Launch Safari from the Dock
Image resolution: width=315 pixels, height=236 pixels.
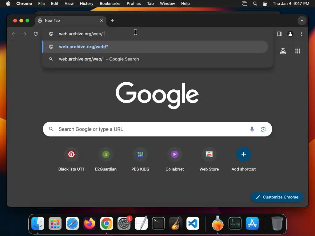pyautogui.click(x=72, y=223)
